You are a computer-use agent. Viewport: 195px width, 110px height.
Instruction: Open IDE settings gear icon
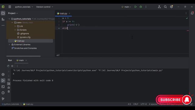(171, 7)
